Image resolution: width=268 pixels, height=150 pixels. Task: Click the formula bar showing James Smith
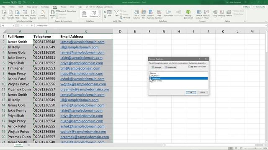coord(150,25)
